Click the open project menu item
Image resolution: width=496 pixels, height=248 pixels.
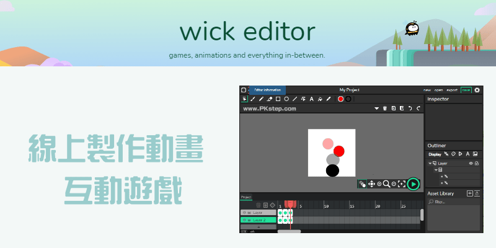(438, 90)
